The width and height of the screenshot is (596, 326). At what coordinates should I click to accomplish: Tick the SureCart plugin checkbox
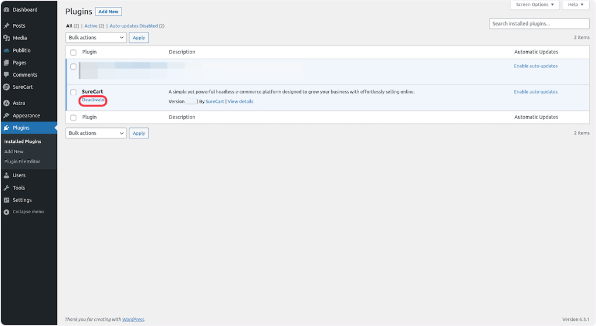tap(73, 92)
